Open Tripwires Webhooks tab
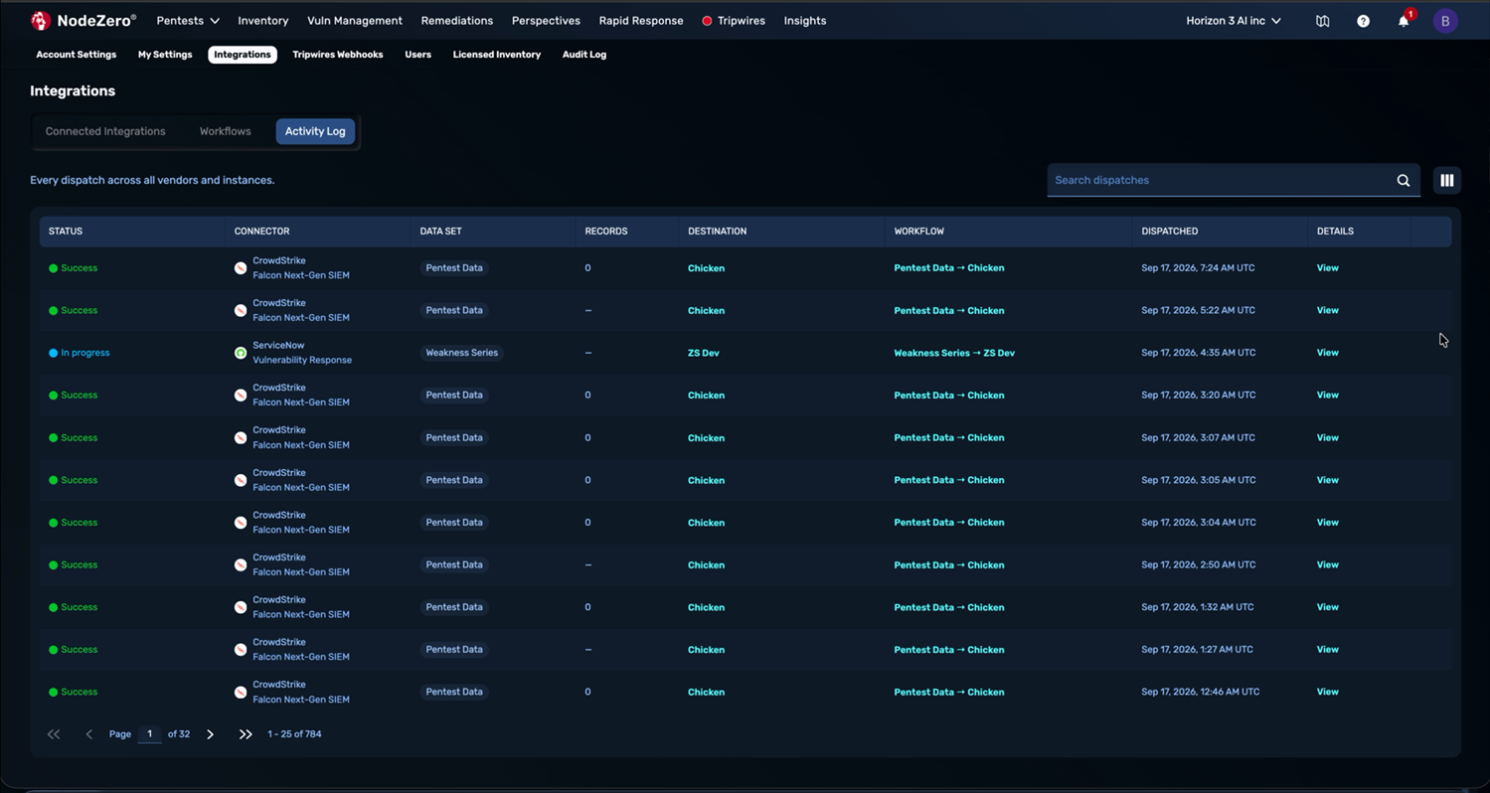Image resolution: width=1490 pixels, height=793 pixels. click(338, 55)
